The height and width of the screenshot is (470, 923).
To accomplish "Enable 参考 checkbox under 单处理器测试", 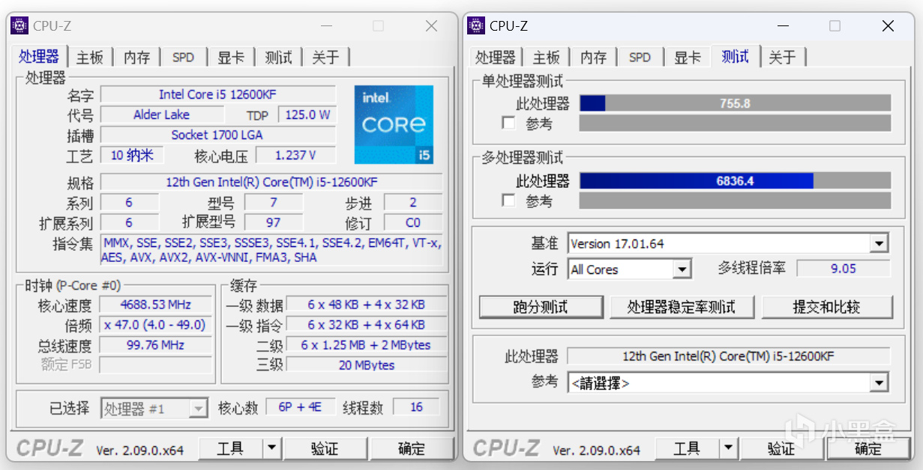I will (508, 122).
